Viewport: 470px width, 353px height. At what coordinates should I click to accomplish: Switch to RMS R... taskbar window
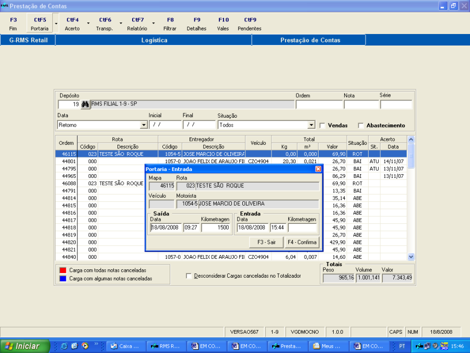tap(167, 346)
